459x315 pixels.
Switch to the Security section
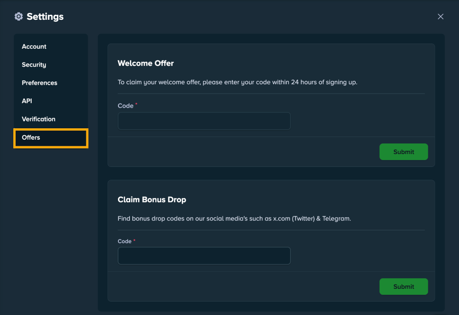coord(34,65)
